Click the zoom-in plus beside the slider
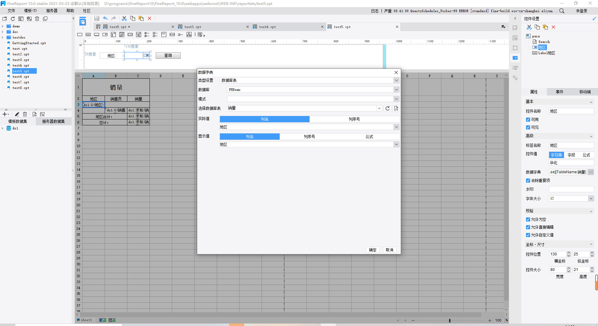 tap(489, 320)
